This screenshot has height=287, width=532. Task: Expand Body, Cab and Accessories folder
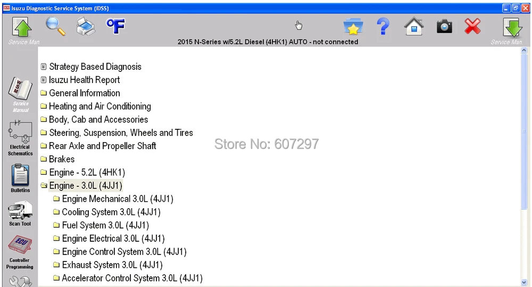[x=94, y=120]
